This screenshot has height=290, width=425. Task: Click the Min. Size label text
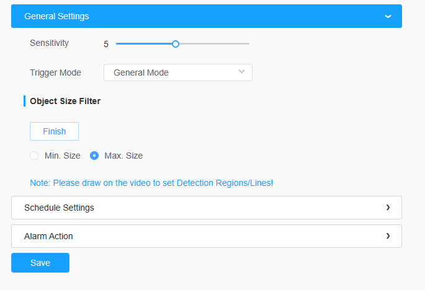(x=63, y=156)
